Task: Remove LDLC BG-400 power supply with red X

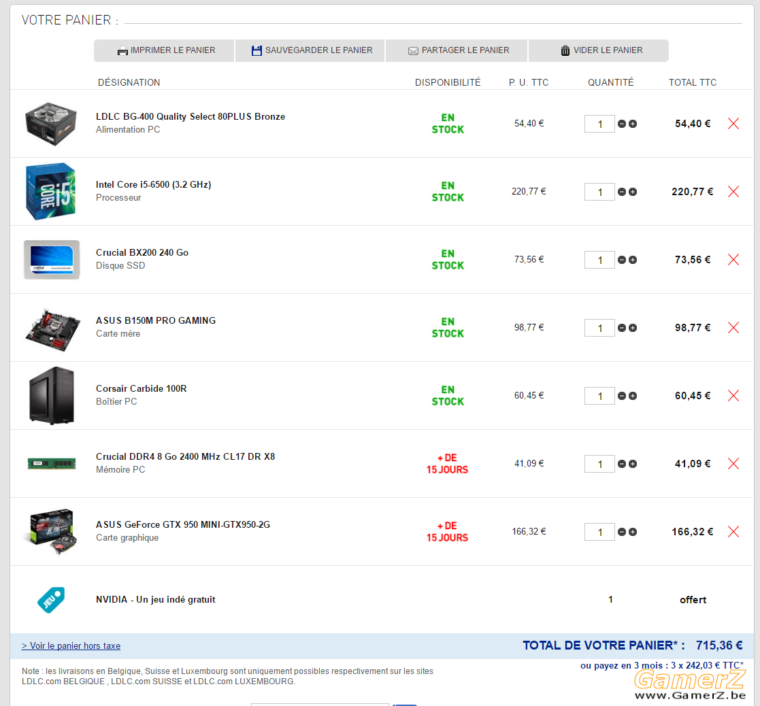Action: pyautogui.click(x=733, y=124)
